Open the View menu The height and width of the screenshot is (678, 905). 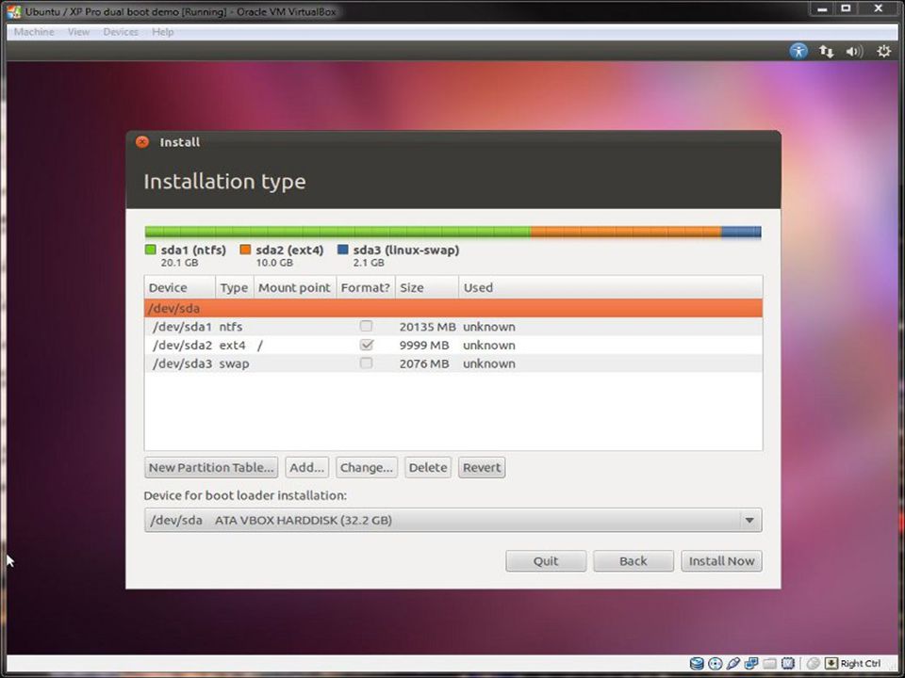(x=78, y=32)
